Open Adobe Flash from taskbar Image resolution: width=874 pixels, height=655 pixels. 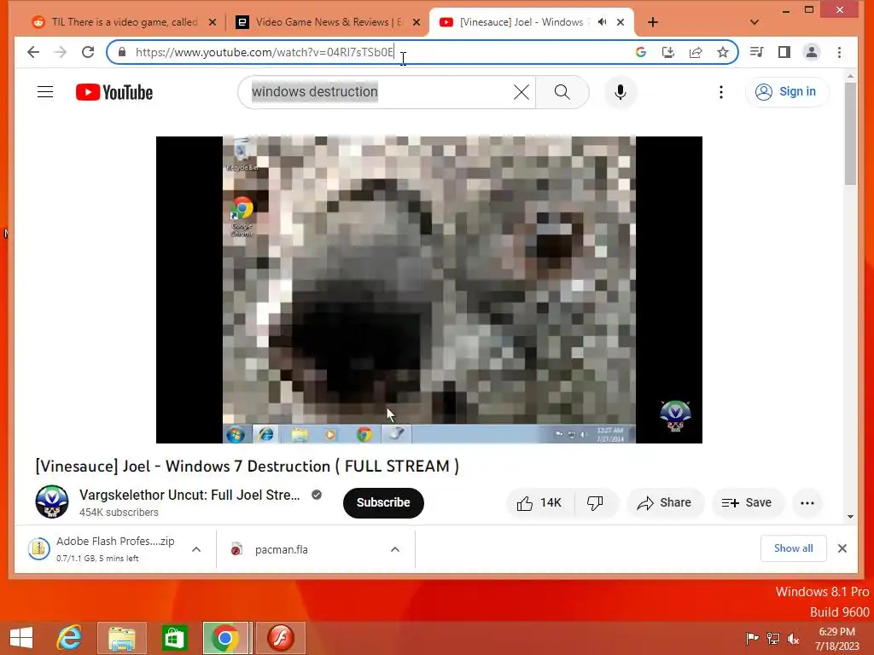pos(281,638)
